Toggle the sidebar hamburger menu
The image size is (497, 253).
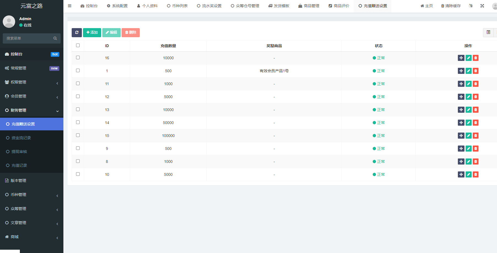[x=70, y=6]
